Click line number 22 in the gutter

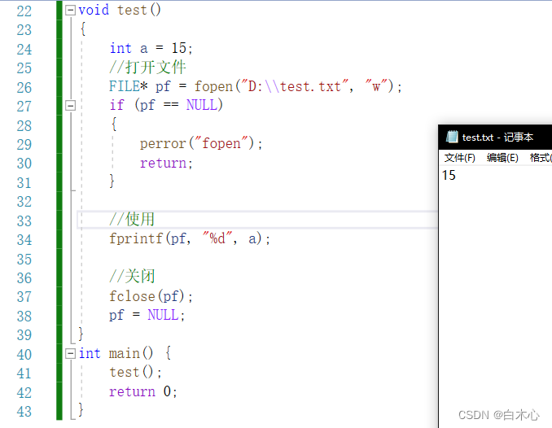tap(24, 11)
